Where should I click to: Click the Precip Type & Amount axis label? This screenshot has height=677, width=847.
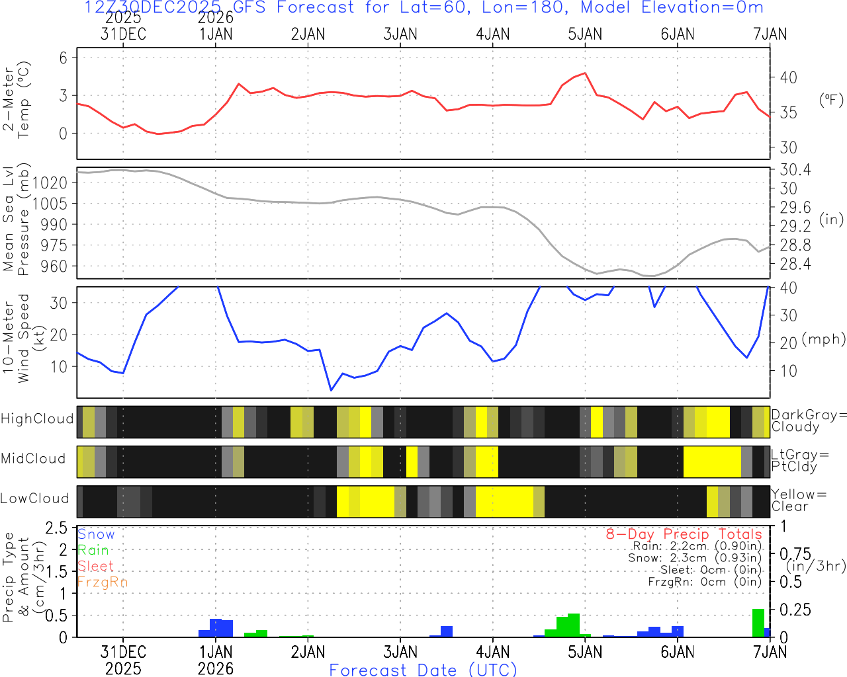(x=24, y=577)
